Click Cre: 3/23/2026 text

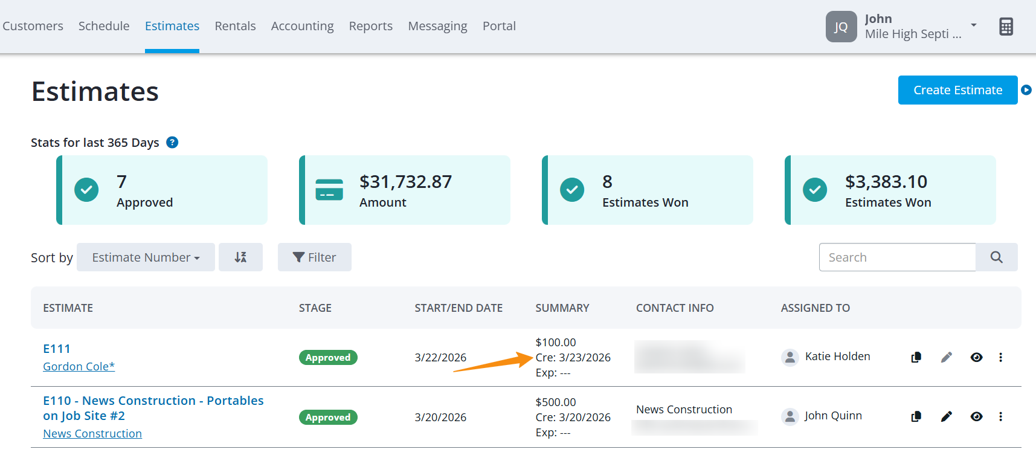coord(573,358)
